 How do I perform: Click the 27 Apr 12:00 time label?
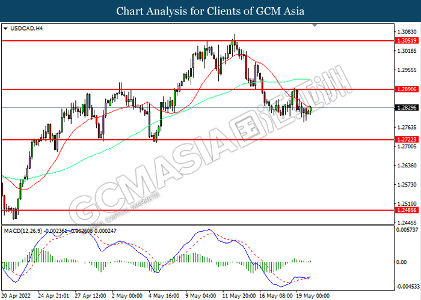click(90, 296)
